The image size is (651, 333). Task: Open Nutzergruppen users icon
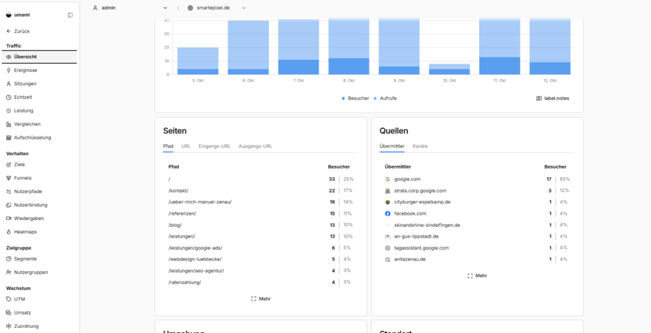click(x=9, y=273)
